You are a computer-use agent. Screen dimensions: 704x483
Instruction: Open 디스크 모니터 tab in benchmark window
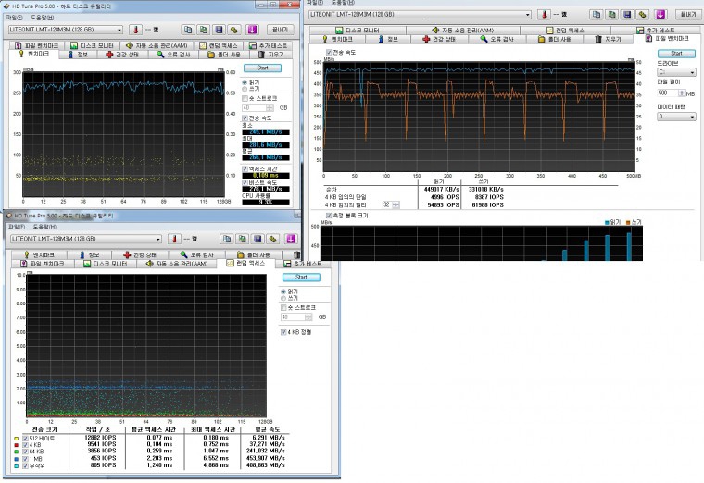pyautogui.click(x=93, y=45)
